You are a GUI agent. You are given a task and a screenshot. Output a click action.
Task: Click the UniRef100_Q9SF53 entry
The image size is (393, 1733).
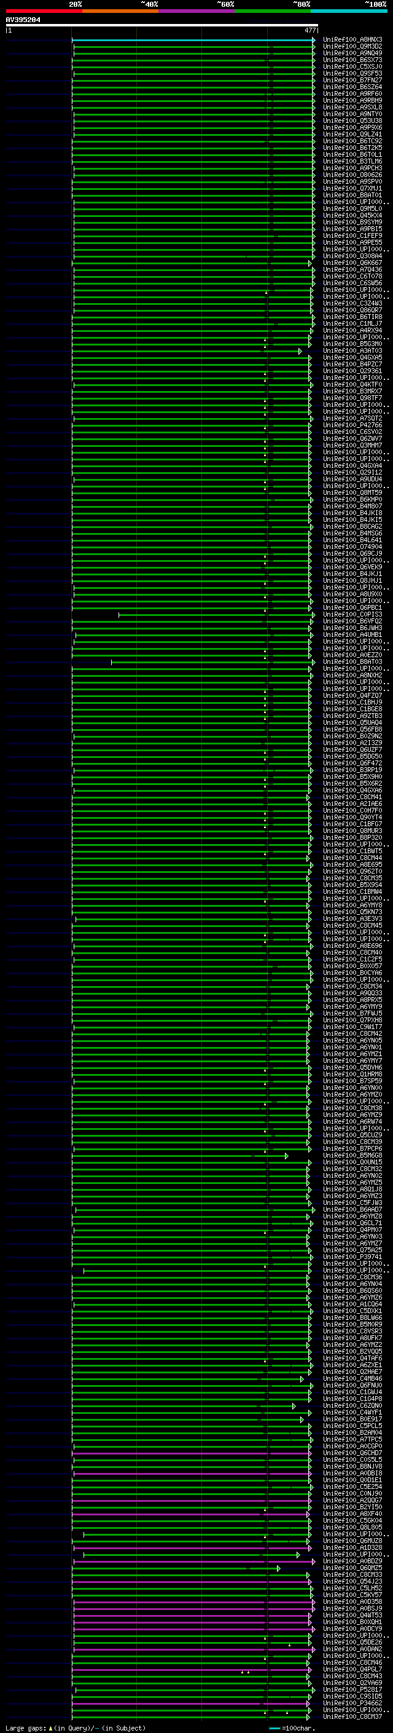coord(352,73)
